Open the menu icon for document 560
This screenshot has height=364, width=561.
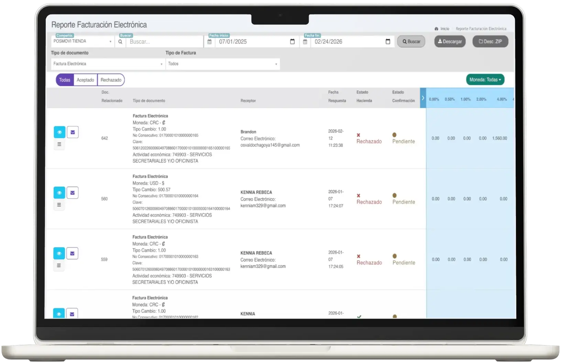(x=59, y=205)
